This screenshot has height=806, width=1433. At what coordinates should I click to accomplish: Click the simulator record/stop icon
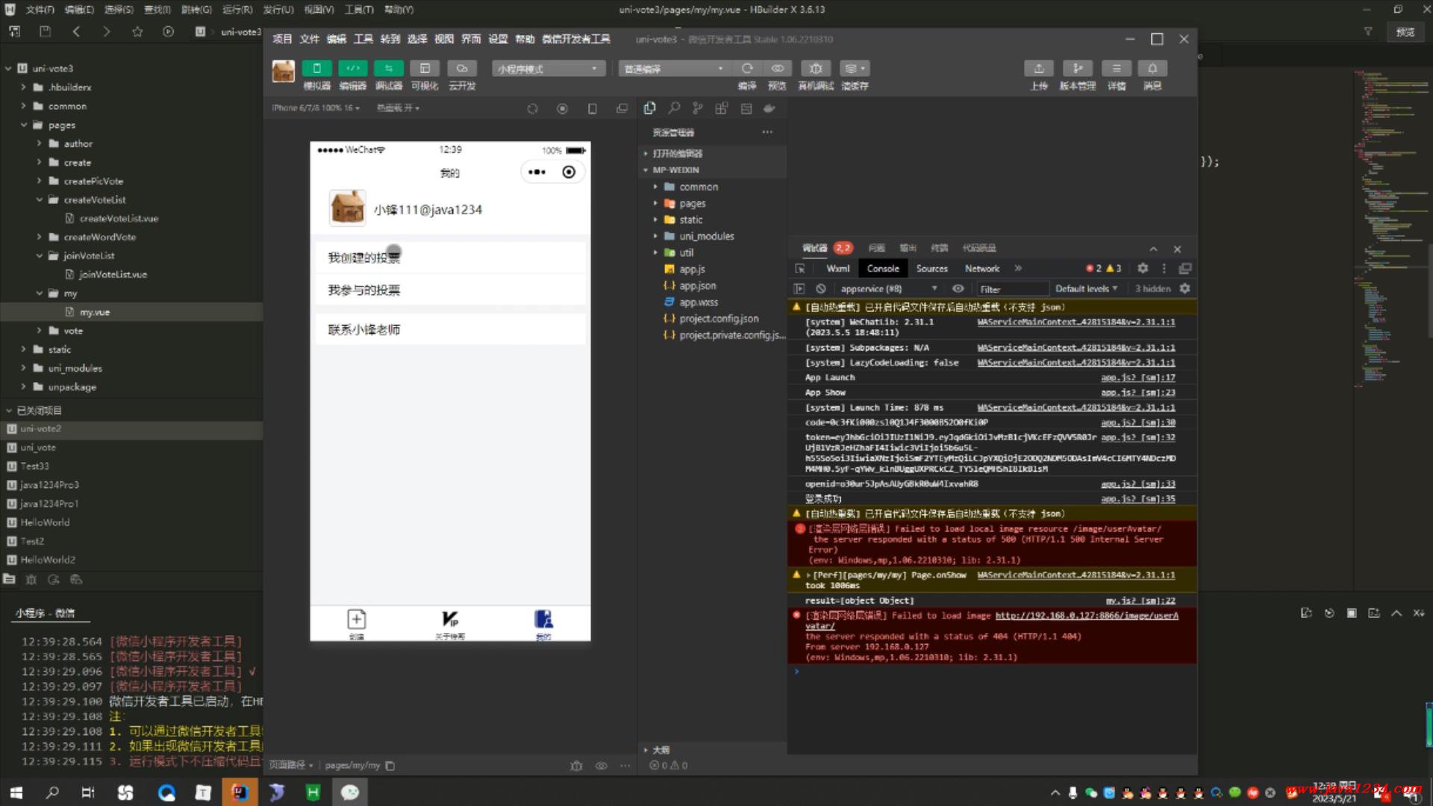click(562, 109)
